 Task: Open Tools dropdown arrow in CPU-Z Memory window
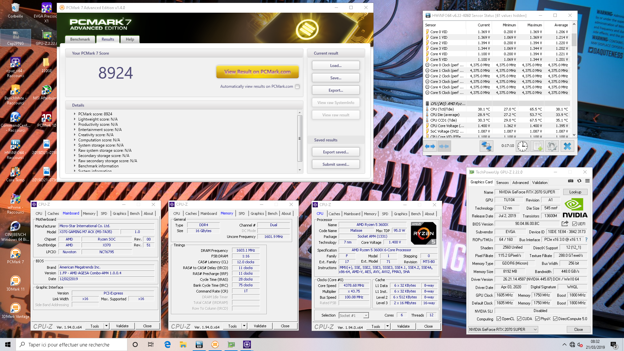[x=244, y=326]
